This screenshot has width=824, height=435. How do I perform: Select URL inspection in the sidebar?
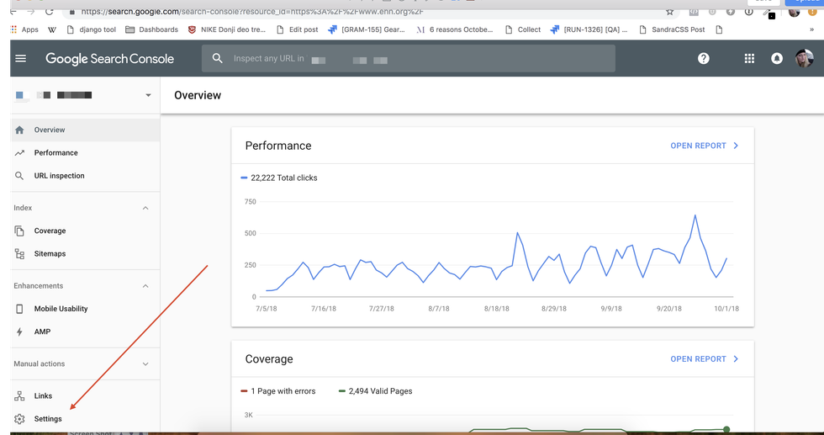[59, 176]
